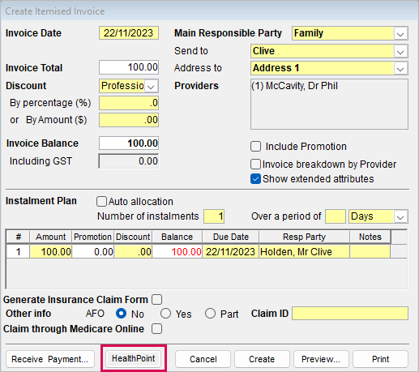Enable Auto allocation for instalment plan
The height and width of the screenshot is (372, 419).
coord(101,202)
